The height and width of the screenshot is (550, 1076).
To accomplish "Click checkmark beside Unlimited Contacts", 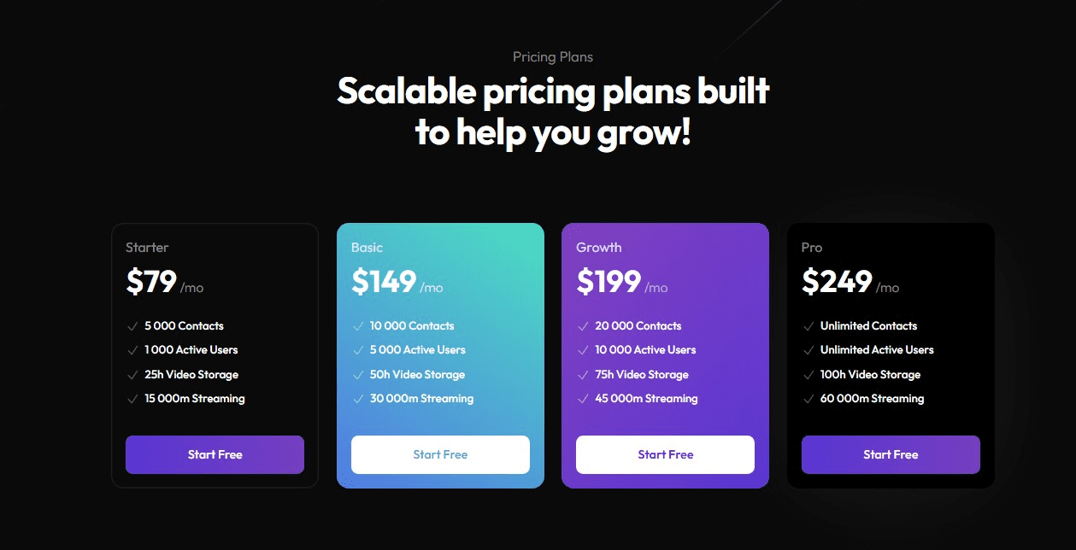I will pos(808,326).
